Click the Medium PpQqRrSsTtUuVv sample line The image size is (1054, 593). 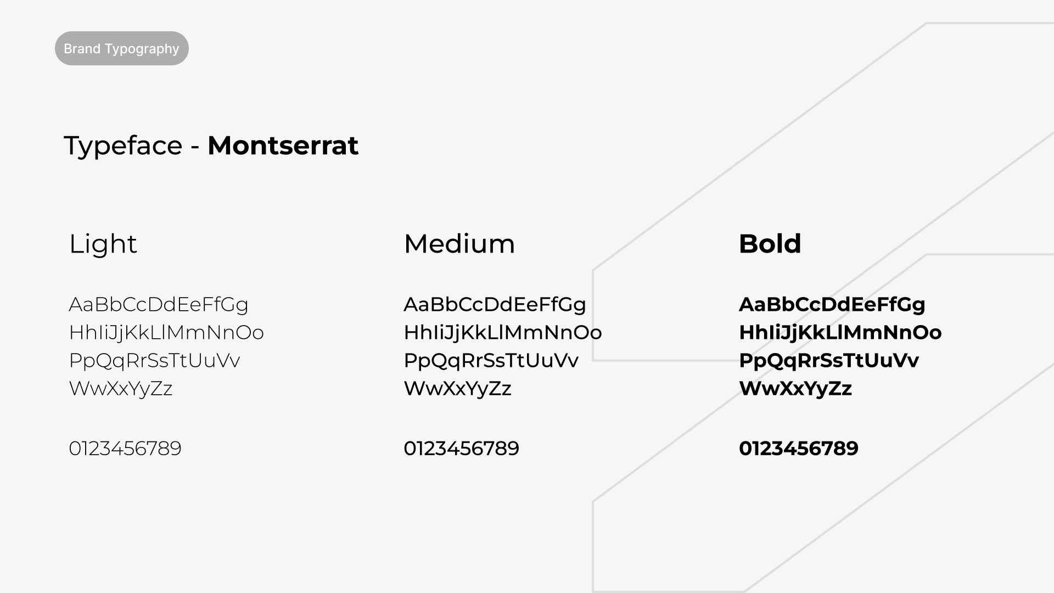(x=491, y=361)
